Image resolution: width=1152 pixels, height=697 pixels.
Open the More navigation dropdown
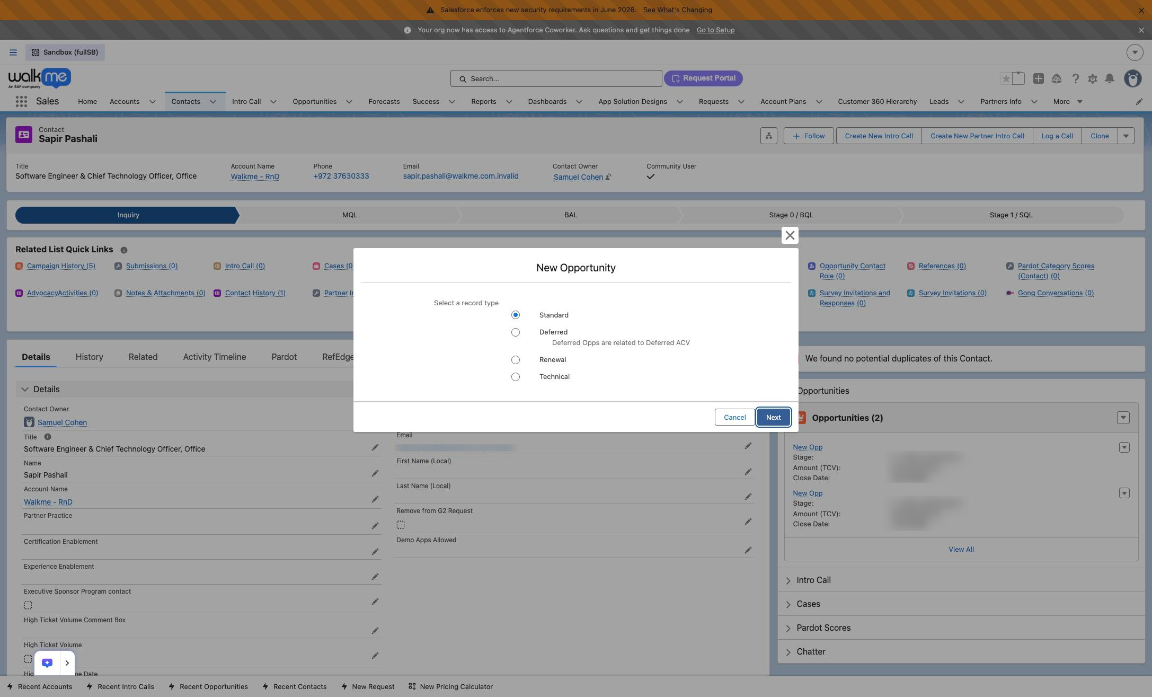pos(1068,102)
